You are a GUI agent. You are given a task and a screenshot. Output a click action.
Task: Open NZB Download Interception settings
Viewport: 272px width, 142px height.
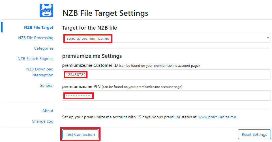[40, 72]
